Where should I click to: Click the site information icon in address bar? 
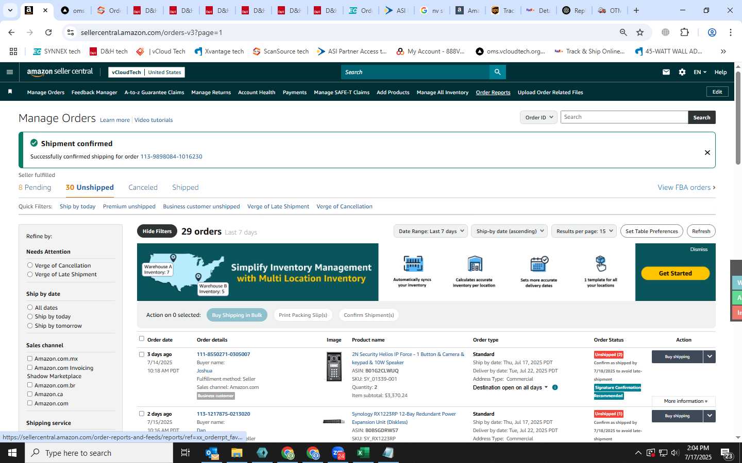point(71,32)
